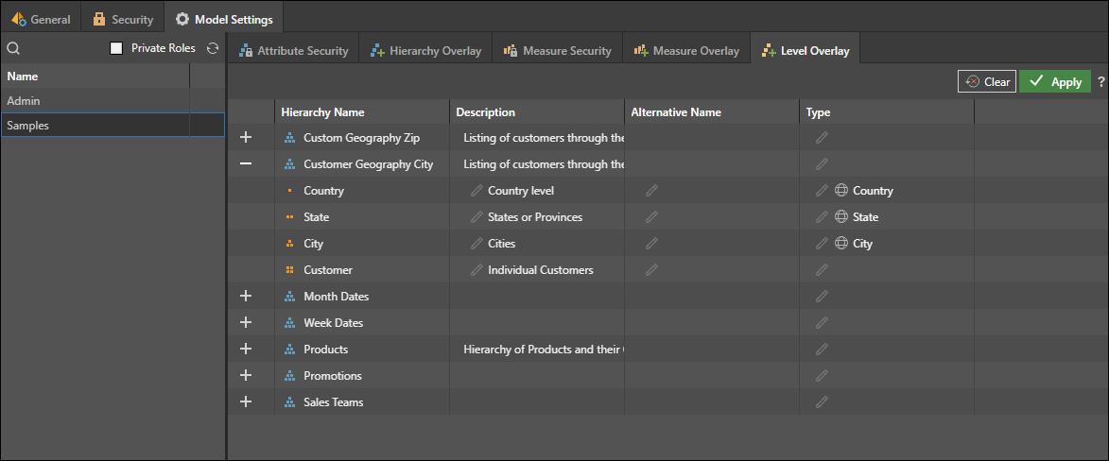Click the globe icon in Country type
Screen dimensions: 1109x461
pos(840,191)
